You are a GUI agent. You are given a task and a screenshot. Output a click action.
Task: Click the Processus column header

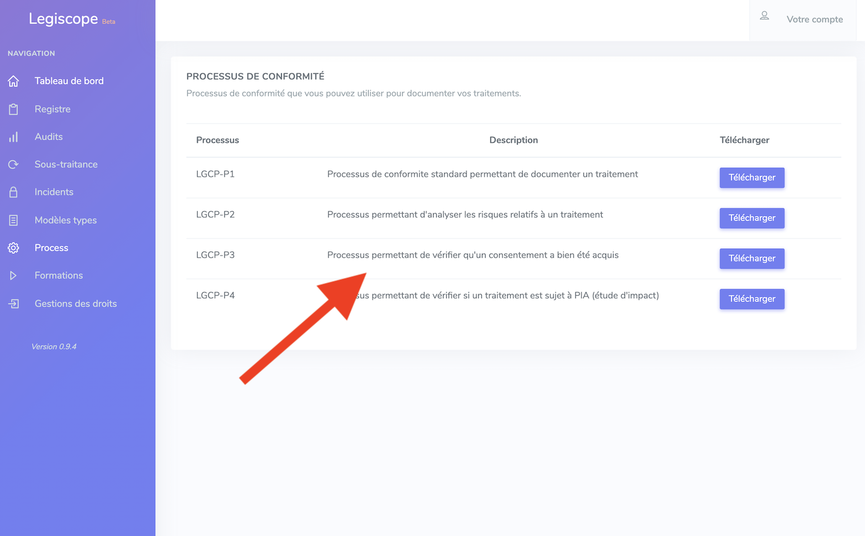217,140
